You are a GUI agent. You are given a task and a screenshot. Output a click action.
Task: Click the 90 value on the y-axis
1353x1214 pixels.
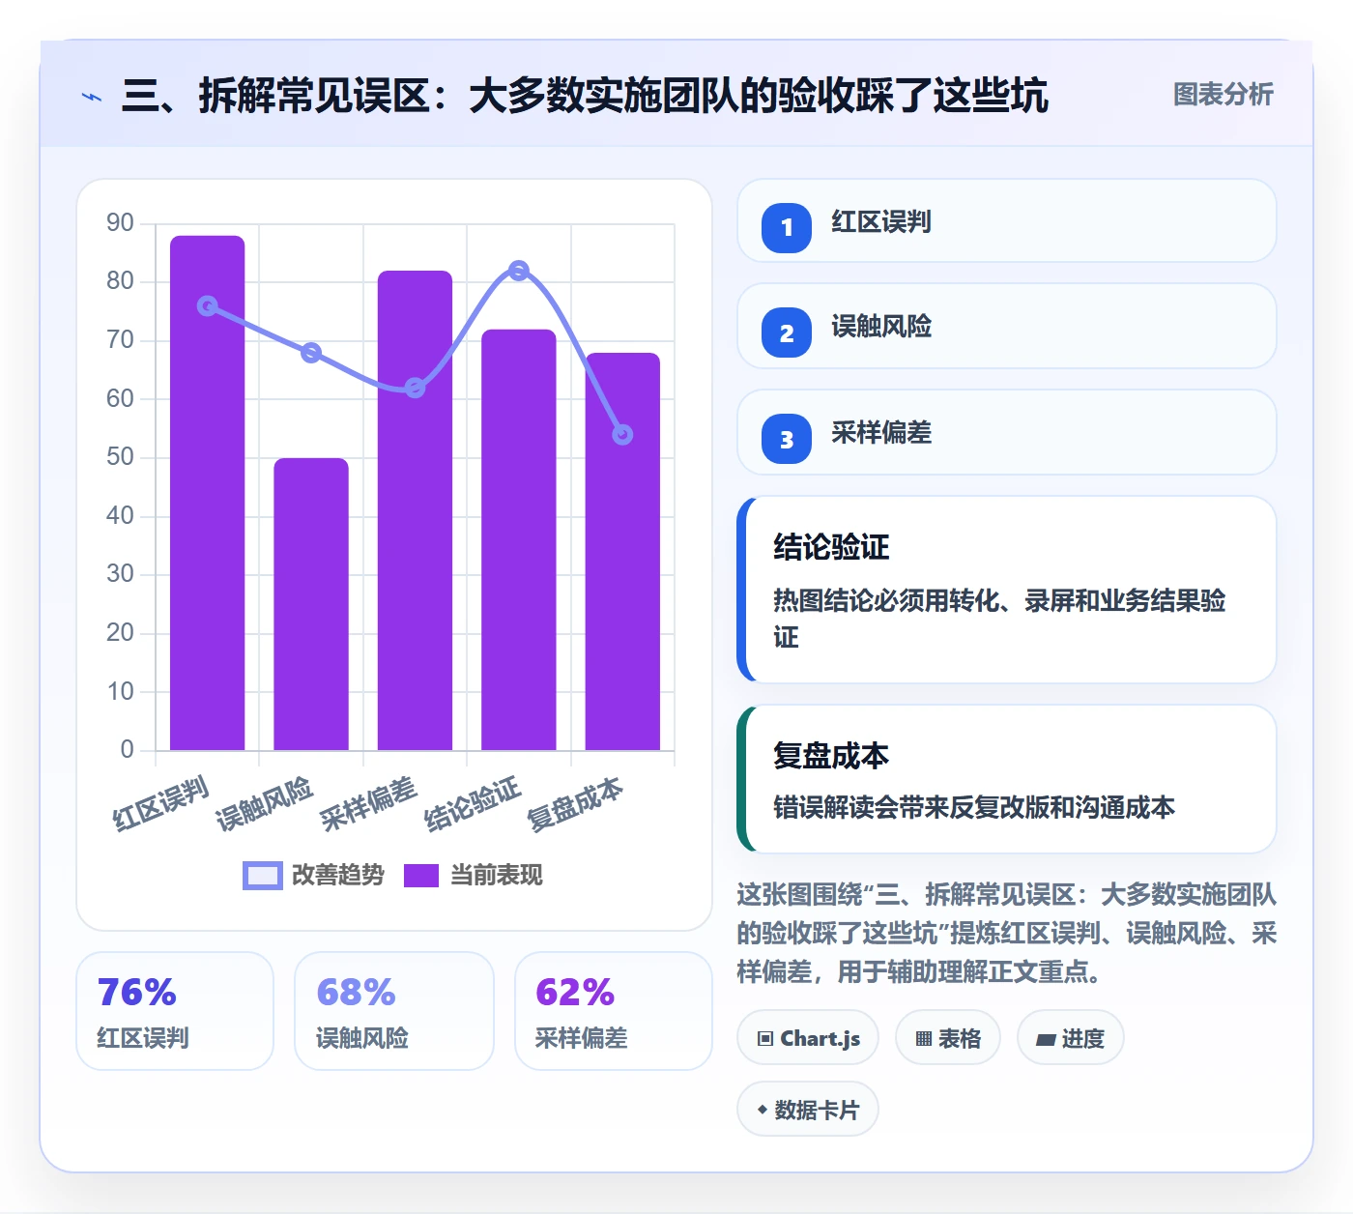[120, 223]
